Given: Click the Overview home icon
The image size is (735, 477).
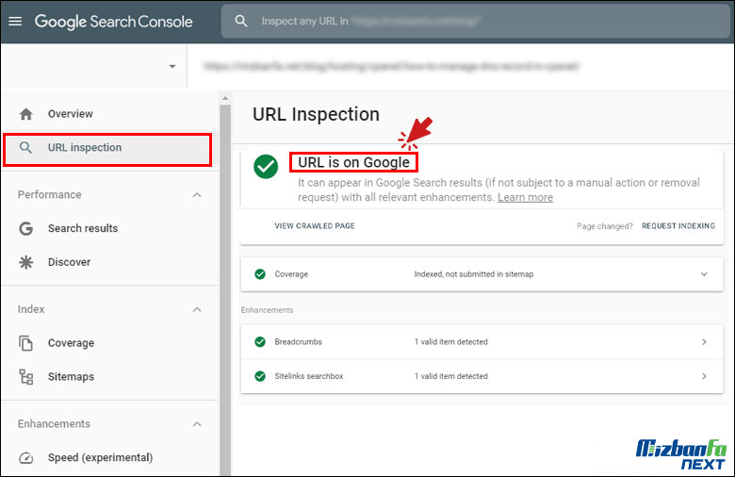Looking at the screenshot, I should (25, 114).
